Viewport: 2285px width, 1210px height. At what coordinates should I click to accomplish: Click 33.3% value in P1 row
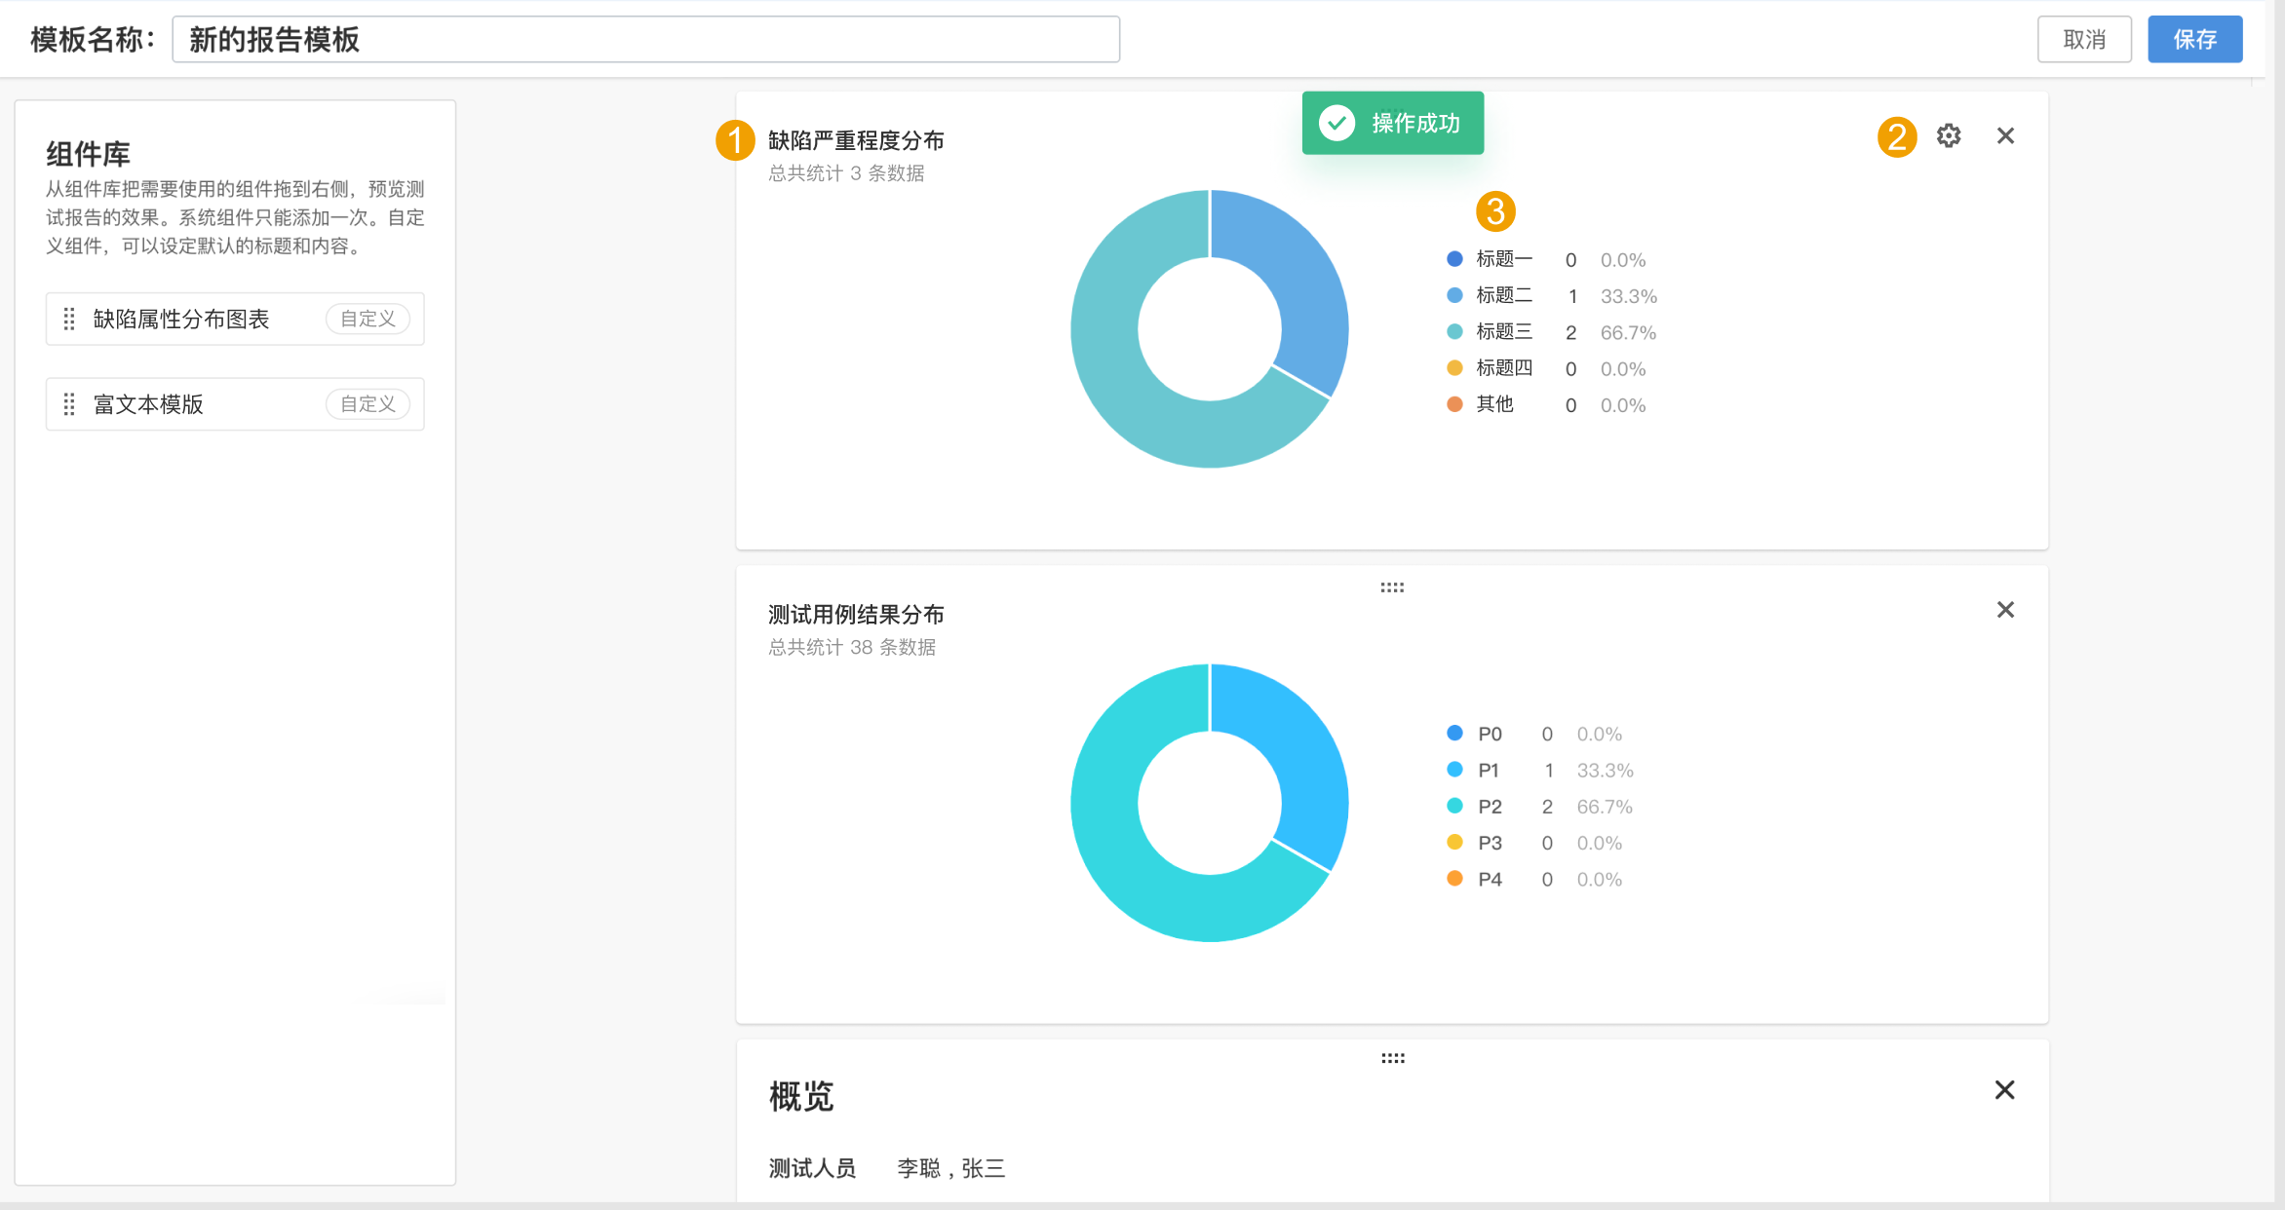point(1605,770)
